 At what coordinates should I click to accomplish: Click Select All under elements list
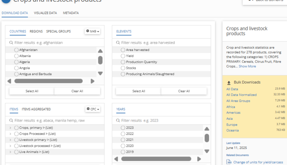click(139, 91)
